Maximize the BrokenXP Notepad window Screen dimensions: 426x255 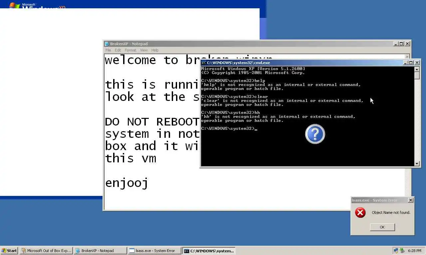pyautogui.click(x=401, y=44)
